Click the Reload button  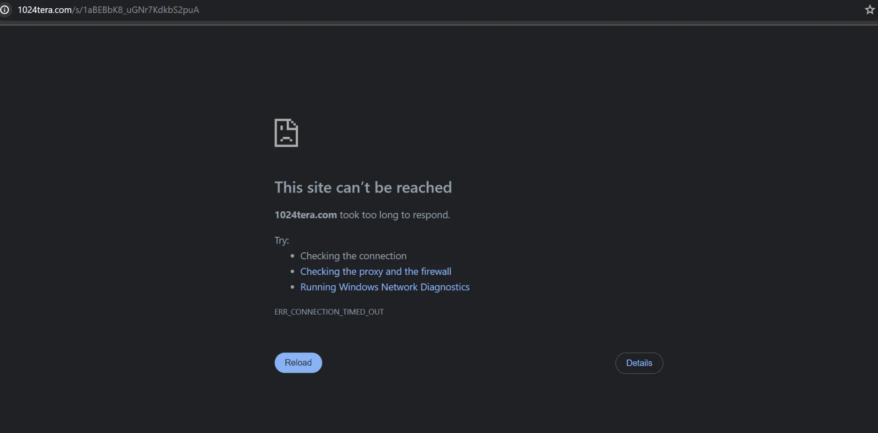click(298, 363)
